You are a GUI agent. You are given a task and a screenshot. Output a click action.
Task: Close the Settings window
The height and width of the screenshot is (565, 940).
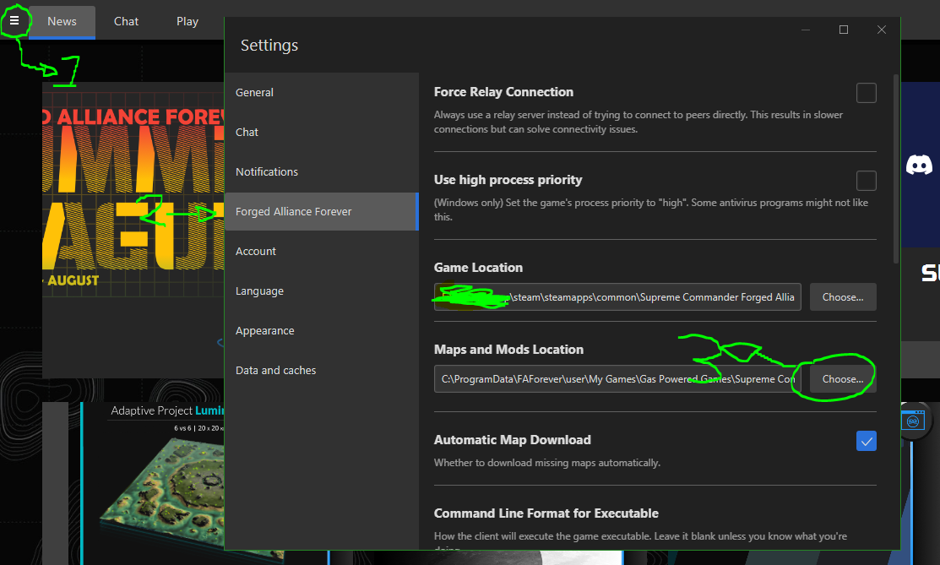pyautogui.click(x=881, y=30)
